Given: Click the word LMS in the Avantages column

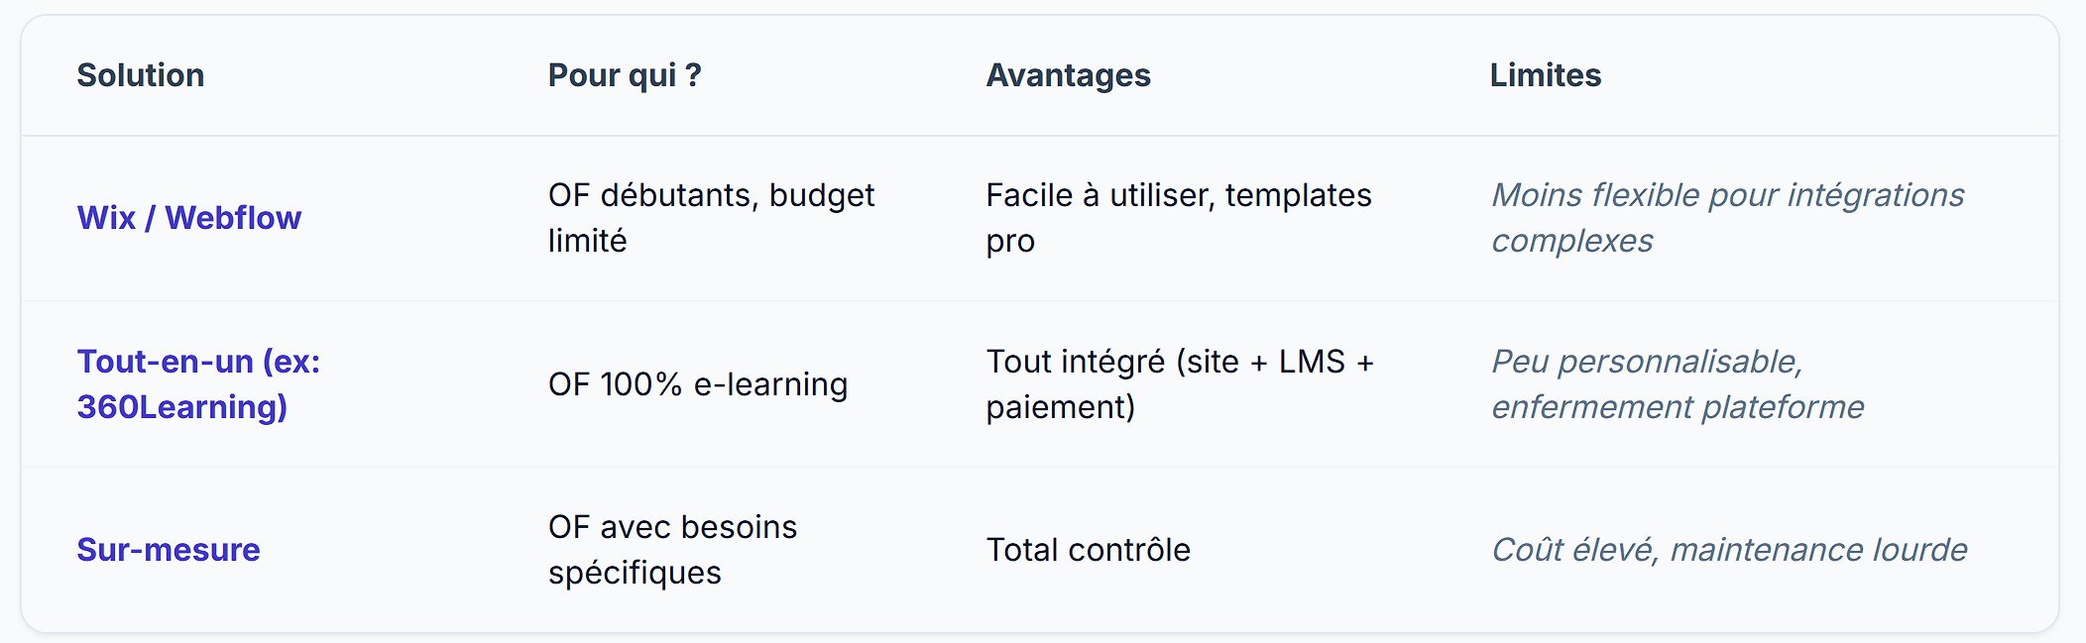Looking at the screenshot, I should pyautogui.click(x=1312, y=362).
